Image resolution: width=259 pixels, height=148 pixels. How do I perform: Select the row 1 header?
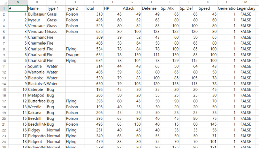click(x=3, y=8)
